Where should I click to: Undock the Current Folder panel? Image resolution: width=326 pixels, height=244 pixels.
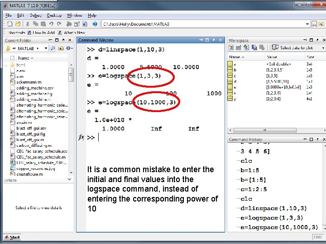pyautogui.click(x=63, y=40)
